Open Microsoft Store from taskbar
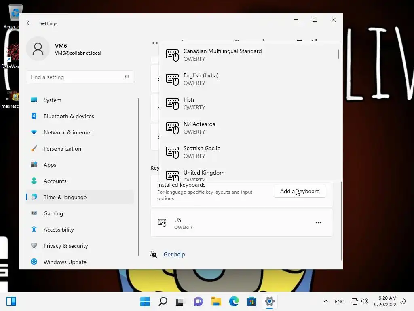The width and height of the screenshot is (414, 311). pos(251,301)
